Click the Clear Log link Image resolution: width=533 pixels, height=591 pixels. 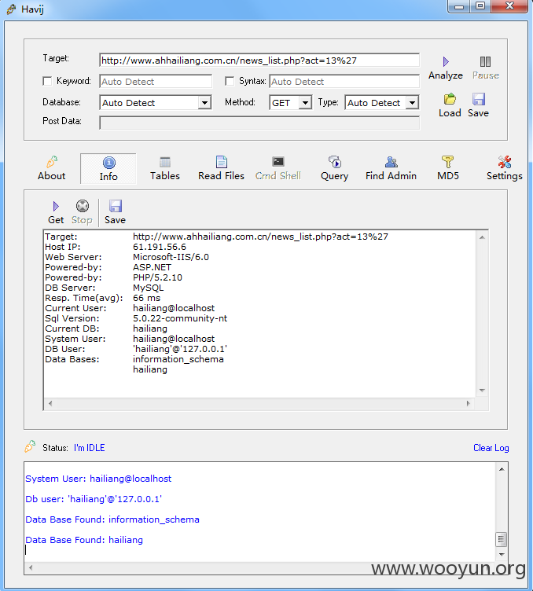[x=491, y=448]
